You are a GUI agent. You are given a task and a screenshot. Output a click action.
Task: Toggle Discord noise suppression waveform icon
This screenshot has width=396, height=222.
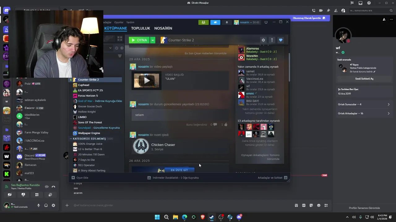pyautogui.click(x=47, y=187)
